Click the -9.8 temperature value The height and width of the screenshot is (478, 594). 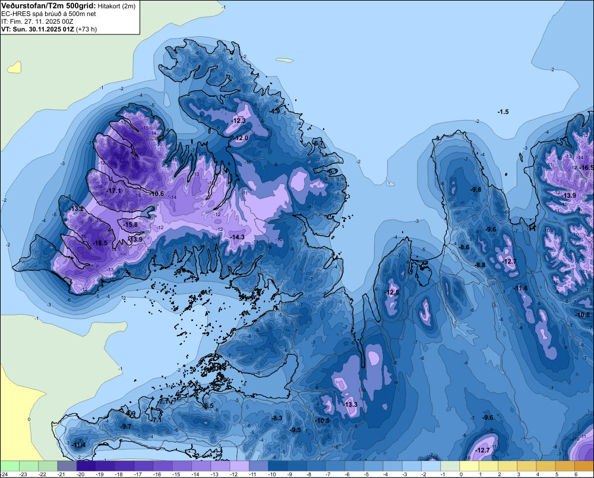click(x=475, y=189)
